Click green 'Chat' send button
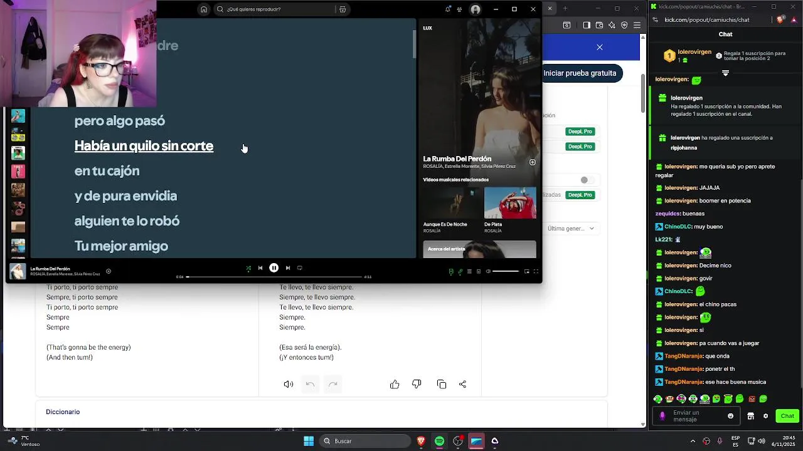Screen dimensions: 803x451 point(787,416)
